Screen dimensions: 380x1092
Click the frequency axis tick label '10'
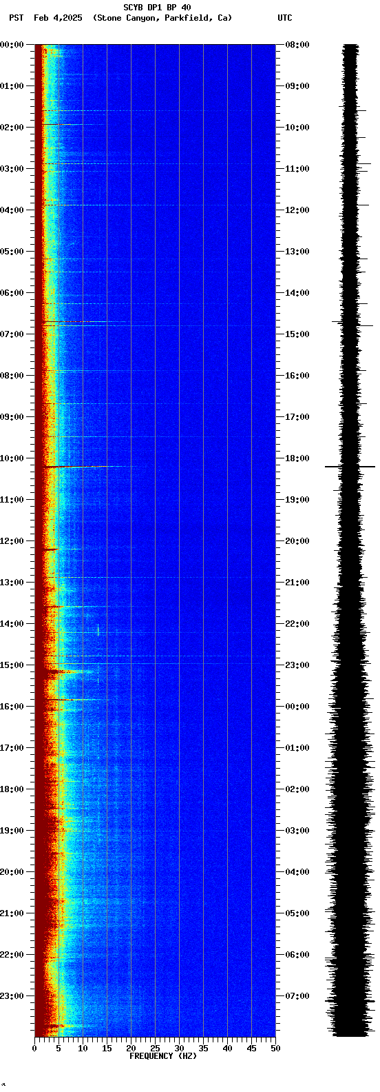83,1049
